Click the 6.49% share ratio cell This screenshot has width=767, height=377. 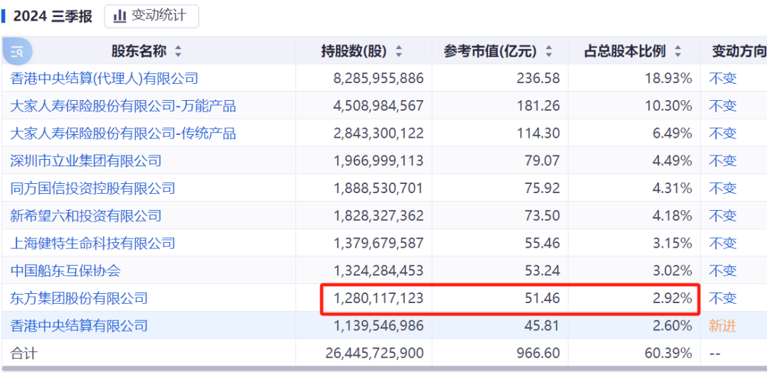pos(672,133)
